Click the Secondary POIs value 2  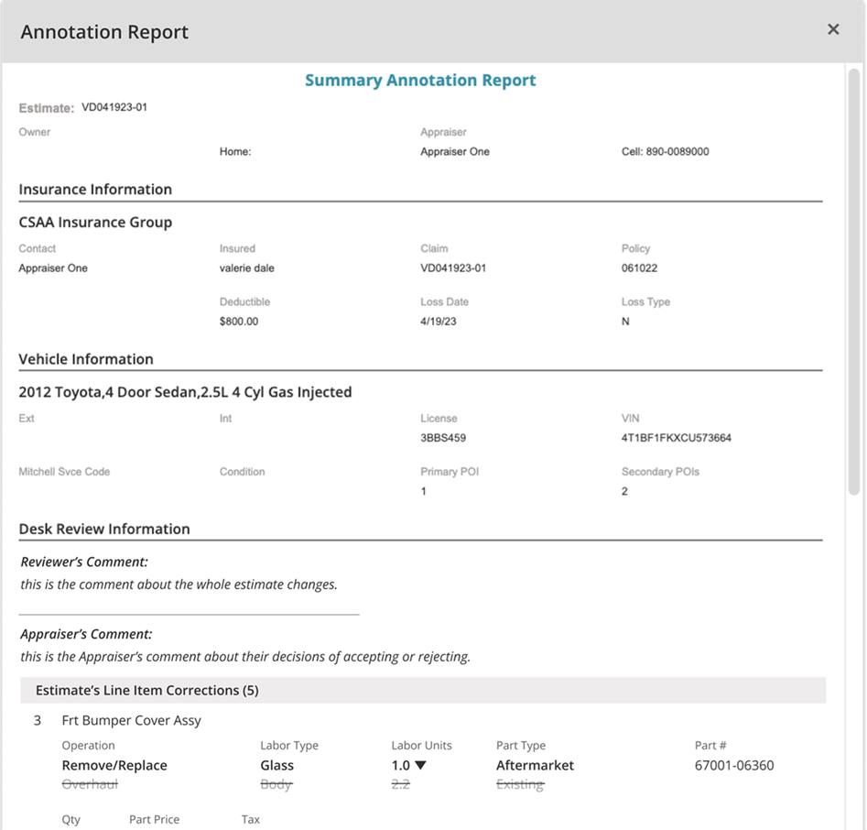tap(624, 491)
